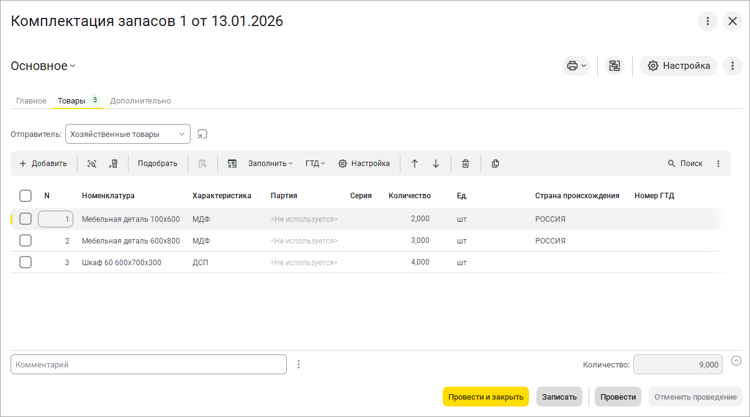Click the barcode search icon in toolbar
The height and width of the screenshot is (417, 750).
coord(92,164)
